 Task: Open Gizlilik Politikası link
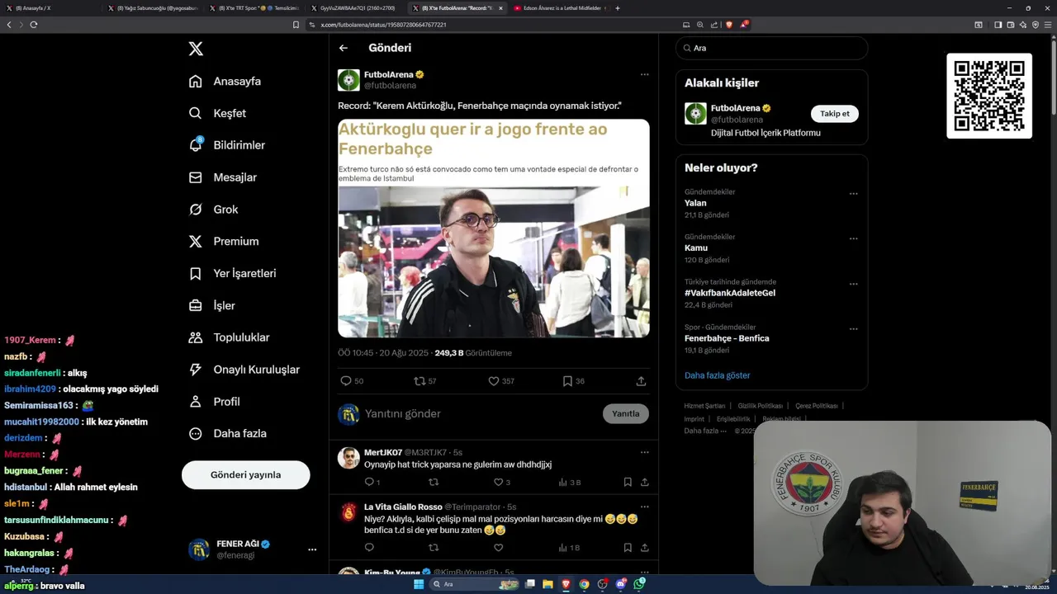tap(760, 406)
